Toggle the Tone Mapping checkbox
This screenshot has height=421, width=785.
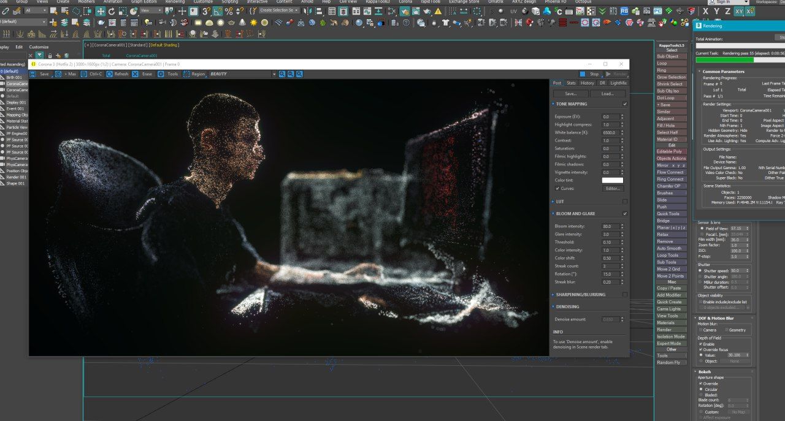click(624, 104)
